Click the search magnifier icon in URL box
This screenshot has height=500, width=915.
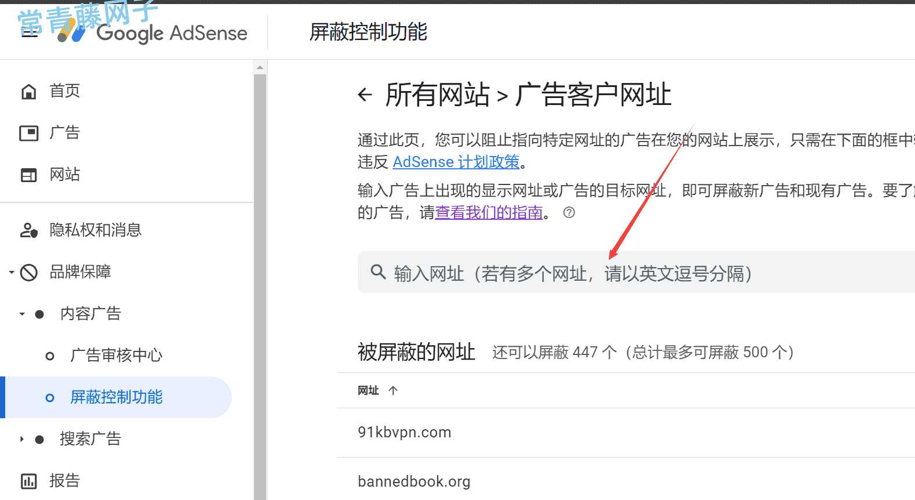coord(378,271)
